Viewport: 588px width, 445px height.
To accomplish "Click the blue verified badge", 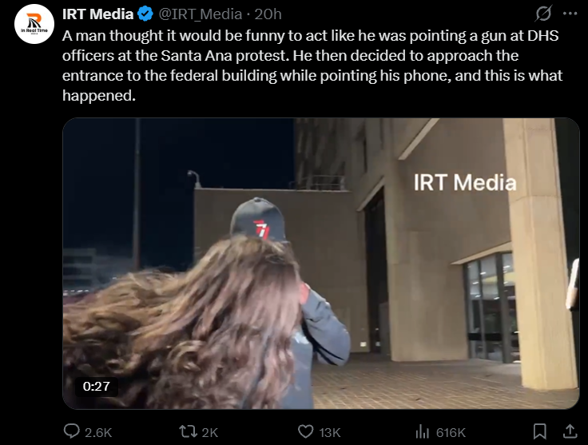I will point(145,14).
